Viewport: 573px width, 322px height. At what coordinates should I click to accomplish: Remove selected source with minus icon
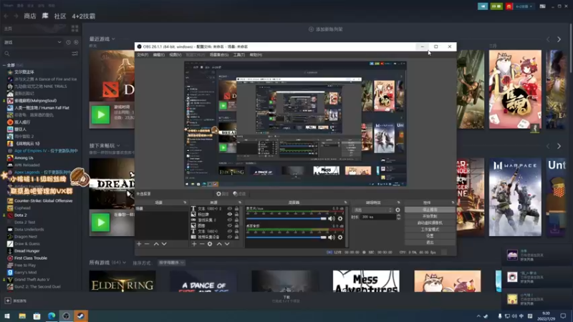(202, 244)
